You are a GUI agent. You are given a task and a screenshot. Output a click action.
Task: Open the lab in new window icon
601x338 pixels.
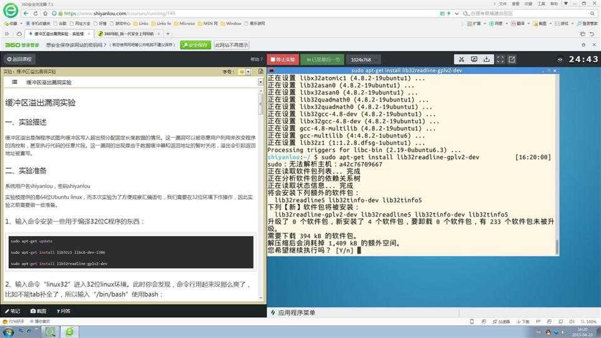(x=512, y=59)
